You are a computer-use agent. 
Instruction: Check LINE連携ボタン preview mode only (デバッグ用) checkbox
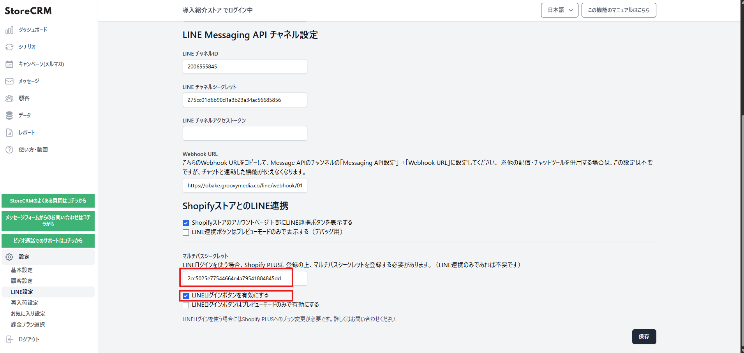tap(186, 232)
